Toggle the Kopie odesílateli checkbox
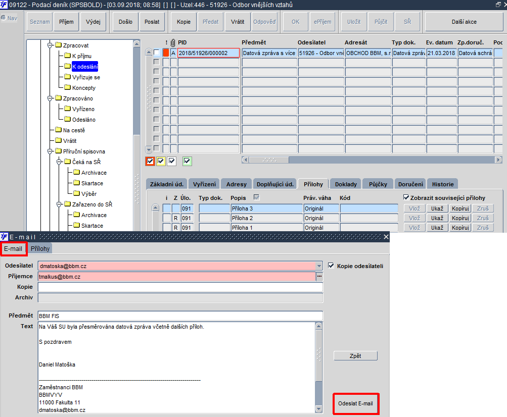 [331, 266]
